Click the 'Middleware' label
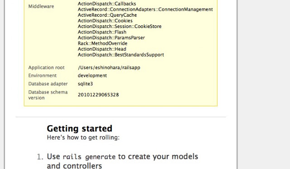 pyautogui.click(x=41, y=6)
